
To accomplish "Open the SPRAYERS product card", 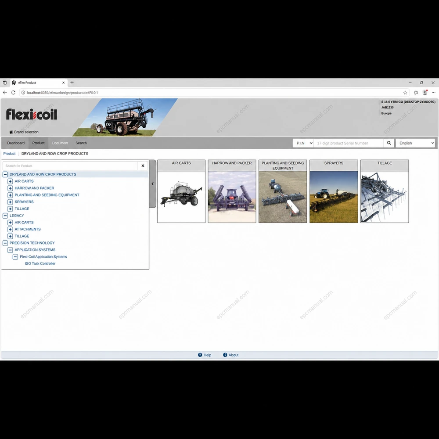I will pos(334,191).
